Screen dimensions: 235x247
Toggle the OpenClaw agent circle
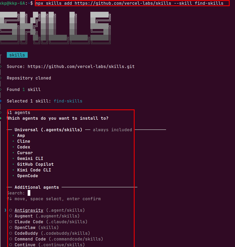[x=11, y=227]
